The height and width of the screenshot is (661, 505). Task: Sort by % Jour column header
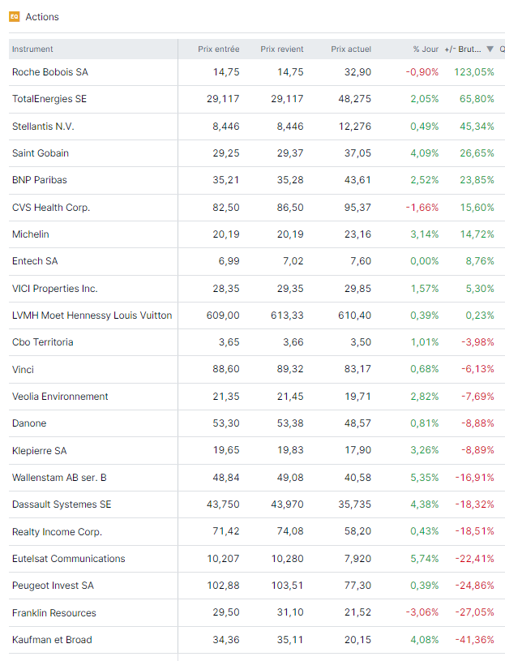tap(426, 49)
